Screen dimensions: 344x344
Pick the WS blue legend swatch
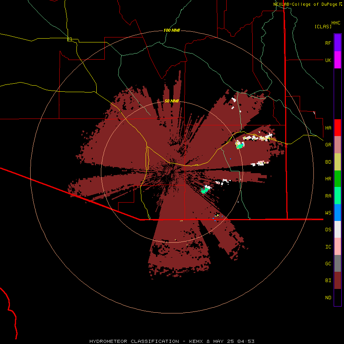(x=338, y=213)
